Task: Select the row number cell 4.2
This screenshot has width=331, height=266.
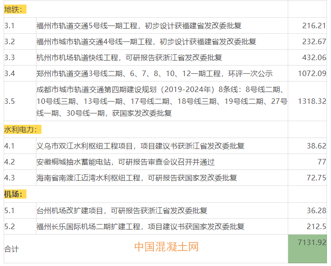Action: (10, 162)
